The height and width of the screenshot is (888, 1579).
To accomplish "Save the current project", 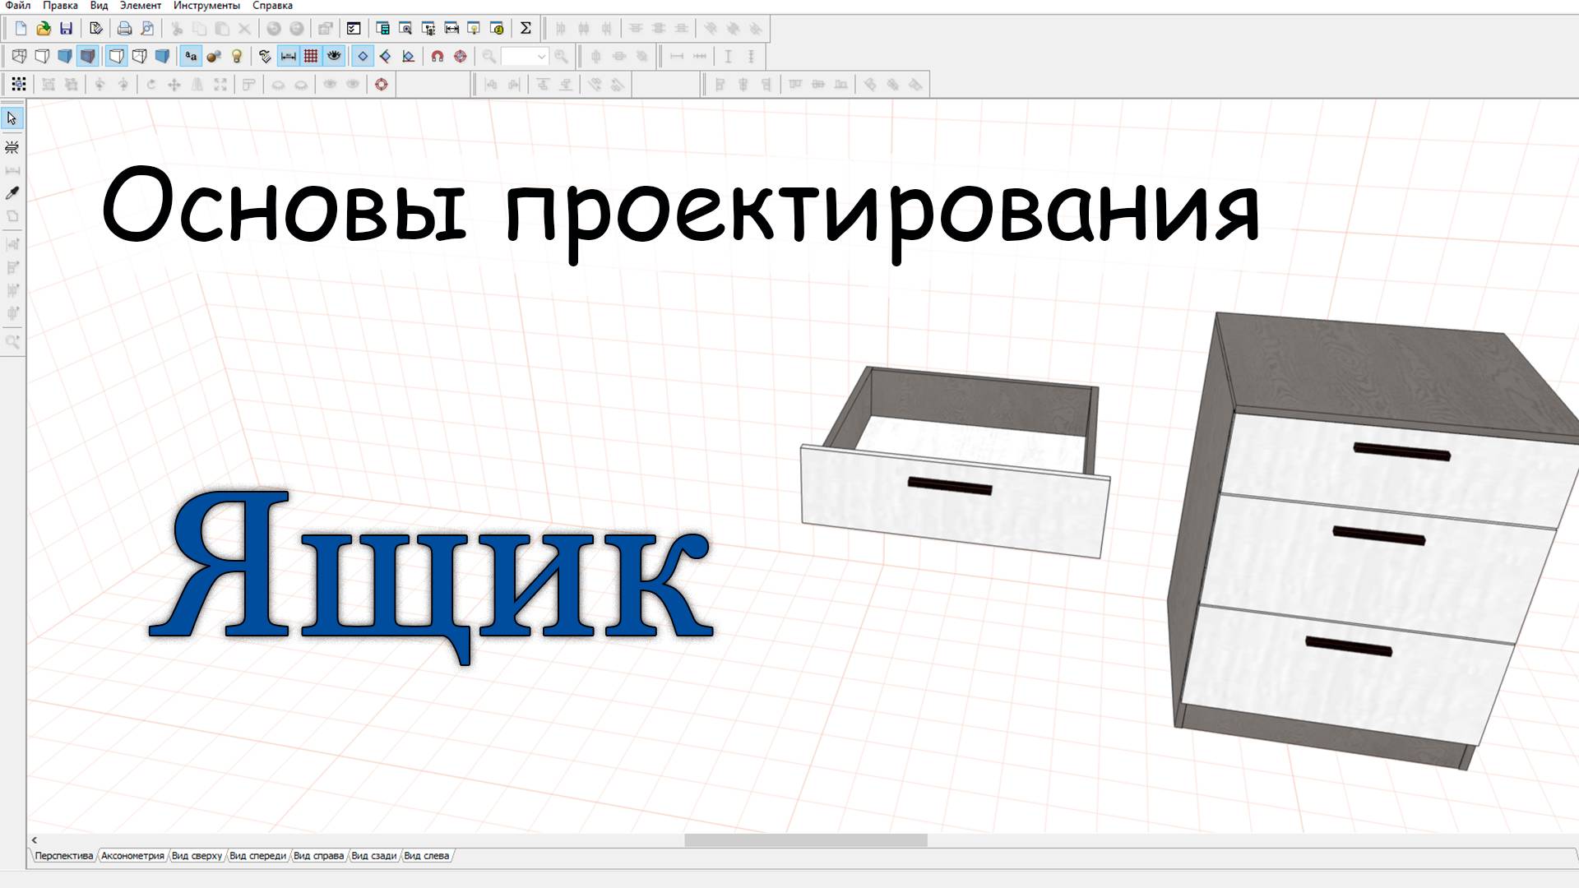I will (66, 29).
